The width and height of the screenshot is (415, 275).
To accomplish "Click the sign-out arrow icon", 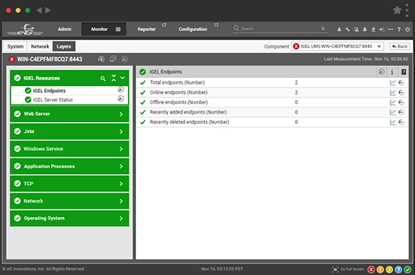I will click(x=382, y=29).
